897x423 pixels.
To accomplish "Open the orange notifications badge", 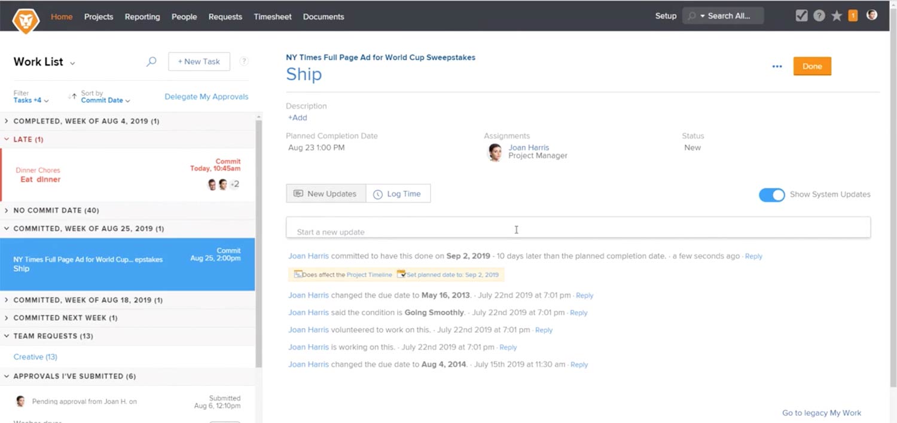I will tap(853, 16).
